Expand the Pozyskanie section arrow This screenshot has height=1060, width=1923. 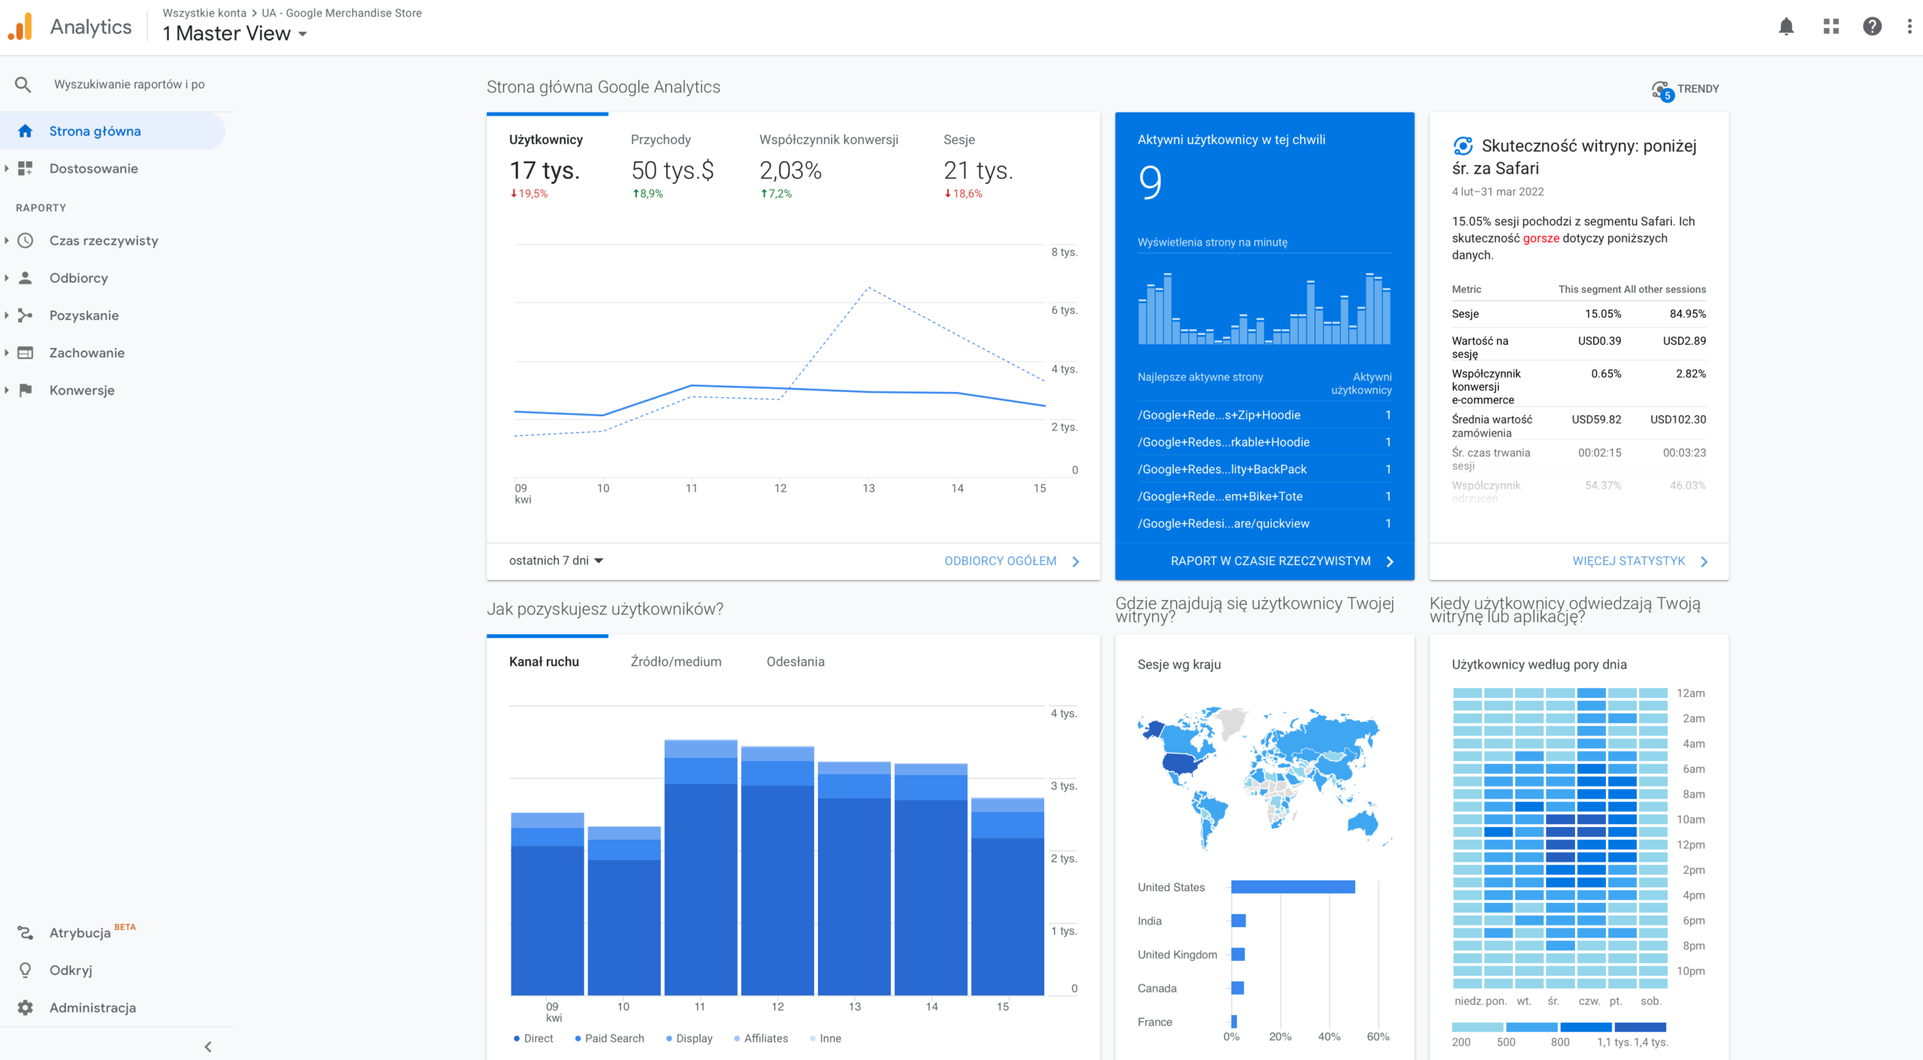click(7, 316)
